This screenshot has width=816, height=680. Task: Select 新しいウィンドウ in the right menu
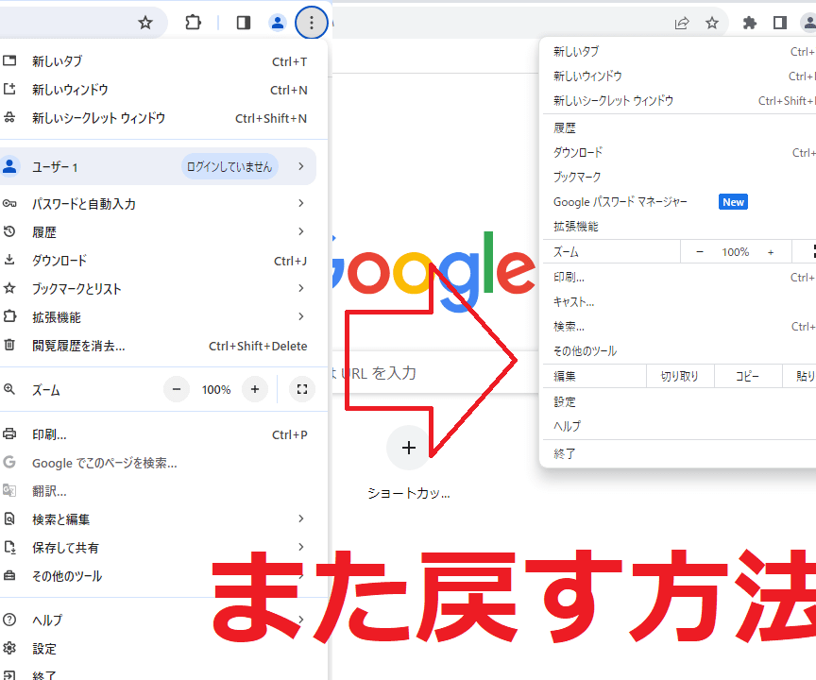click(587, 76)
